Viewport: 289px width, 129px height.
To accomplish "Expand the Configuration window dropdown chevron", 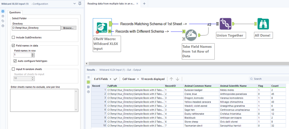I will tap(74, 3).
